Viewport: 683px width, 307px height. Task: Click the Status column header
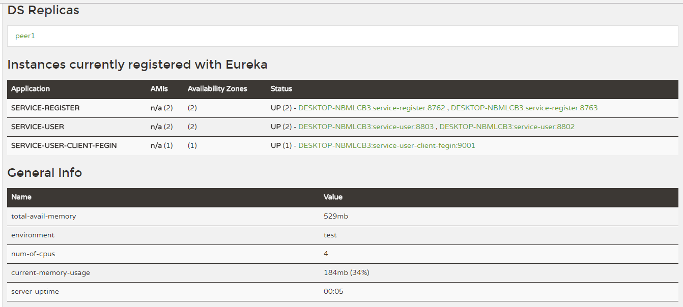(281, 88)
